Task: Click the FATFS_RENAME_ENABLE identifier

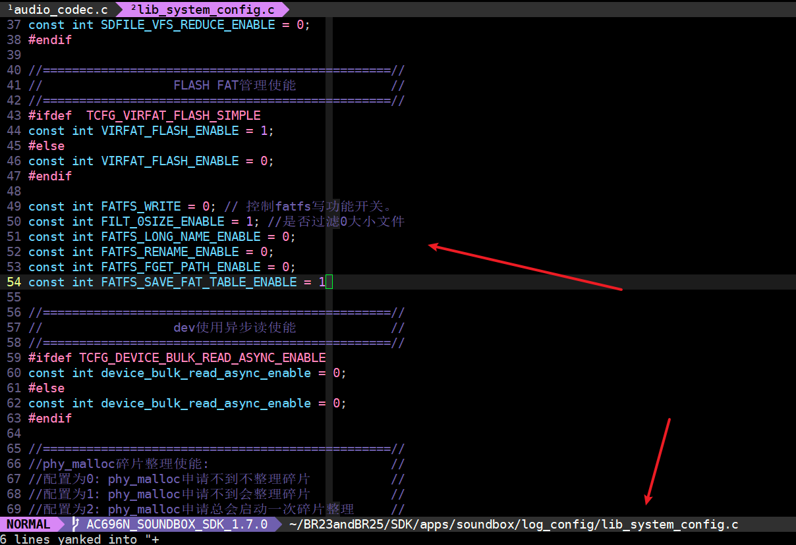Action: click(x=170, y=252)
